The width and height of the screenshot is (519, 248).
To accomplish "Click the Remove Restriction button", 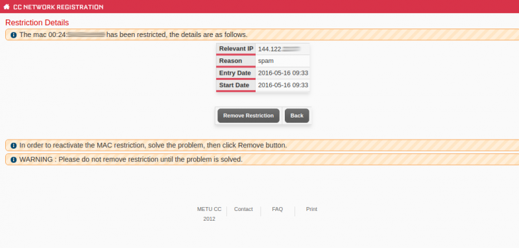I will coord(248,116).
